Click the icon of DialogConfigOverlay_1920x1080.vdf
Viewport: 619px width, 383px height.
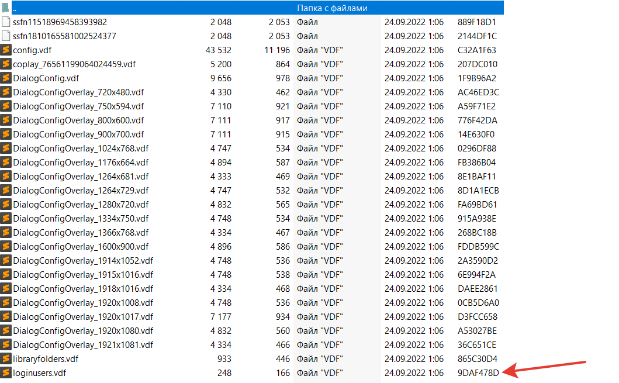pyautogui.click(x=6, y=330)
